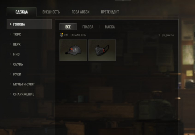Image resolution: width=195 pixels, height=135 pixels.
Task: Select the НИЗ category
Action: coord(29,54)
